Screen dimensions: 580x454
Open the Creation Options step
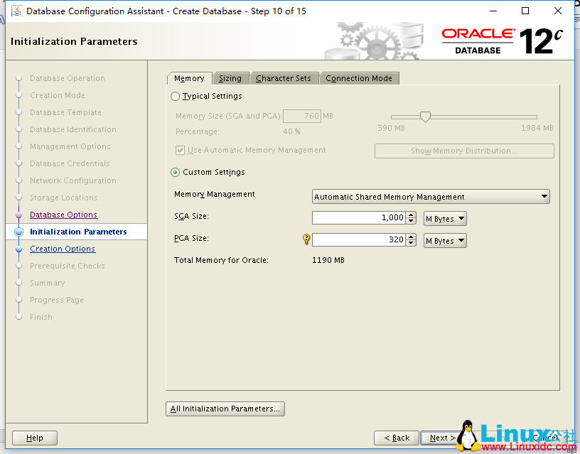(x=62, y=249)
